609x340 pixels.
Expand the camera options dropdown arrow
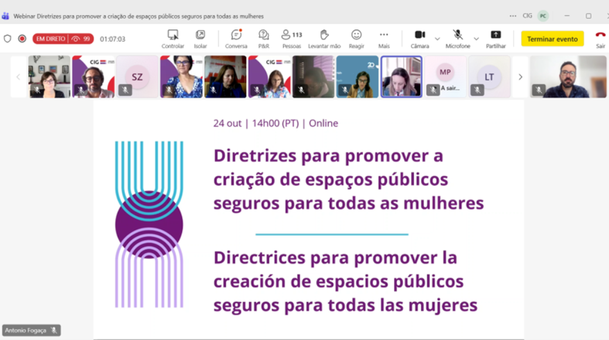click(x=437, y=39)
